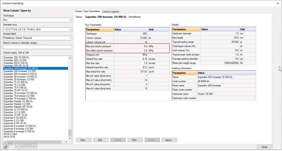Screen dimensions: 282x151
Task: Select Superdex 200 3.2/300 in the list
Action: (15, 60)
